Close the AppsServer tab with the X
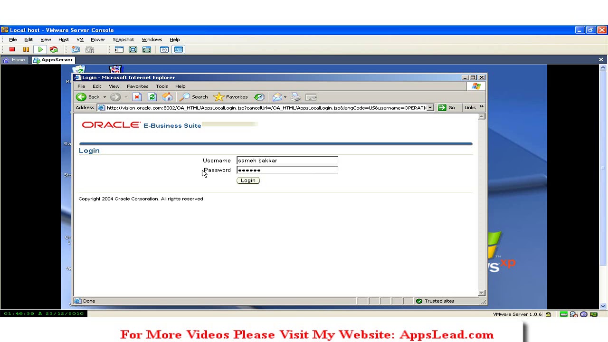This screenshot has width=608, height=342. coord(601,60)
